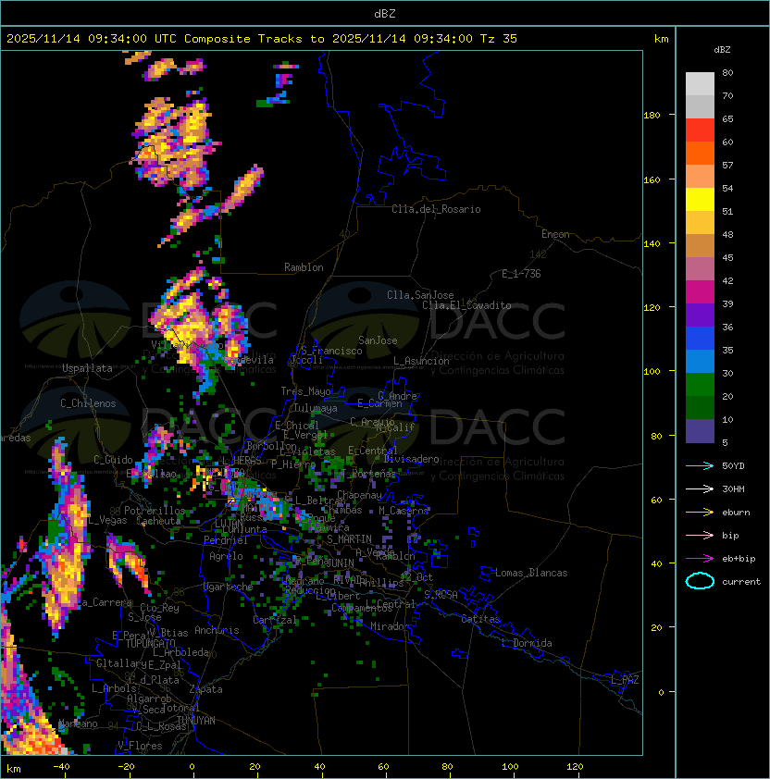Click the 'C_Guido' map label
The image size is (770, 779).
coord(113,460)
